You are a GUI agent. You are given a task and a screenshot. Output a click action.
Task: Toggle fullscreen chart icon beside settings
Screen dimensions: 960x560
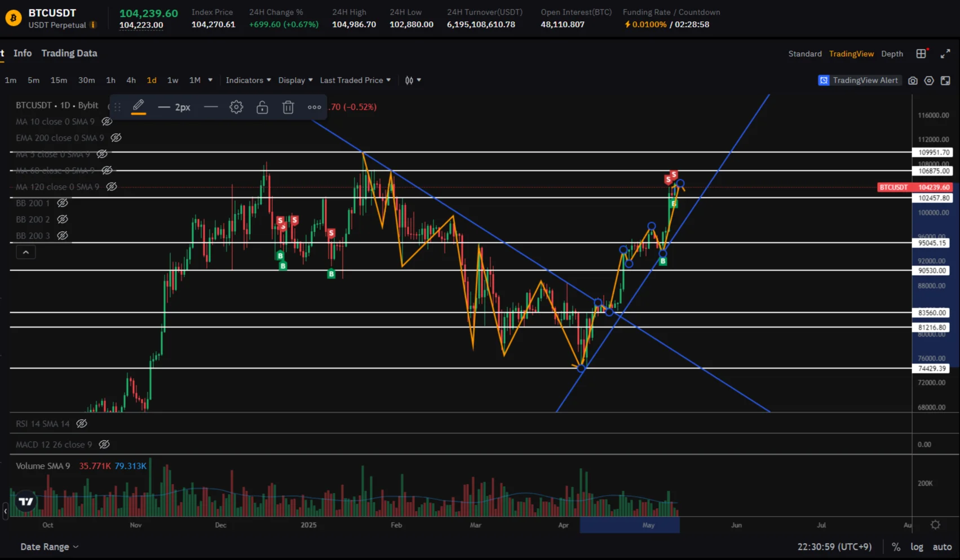(945, 80)
